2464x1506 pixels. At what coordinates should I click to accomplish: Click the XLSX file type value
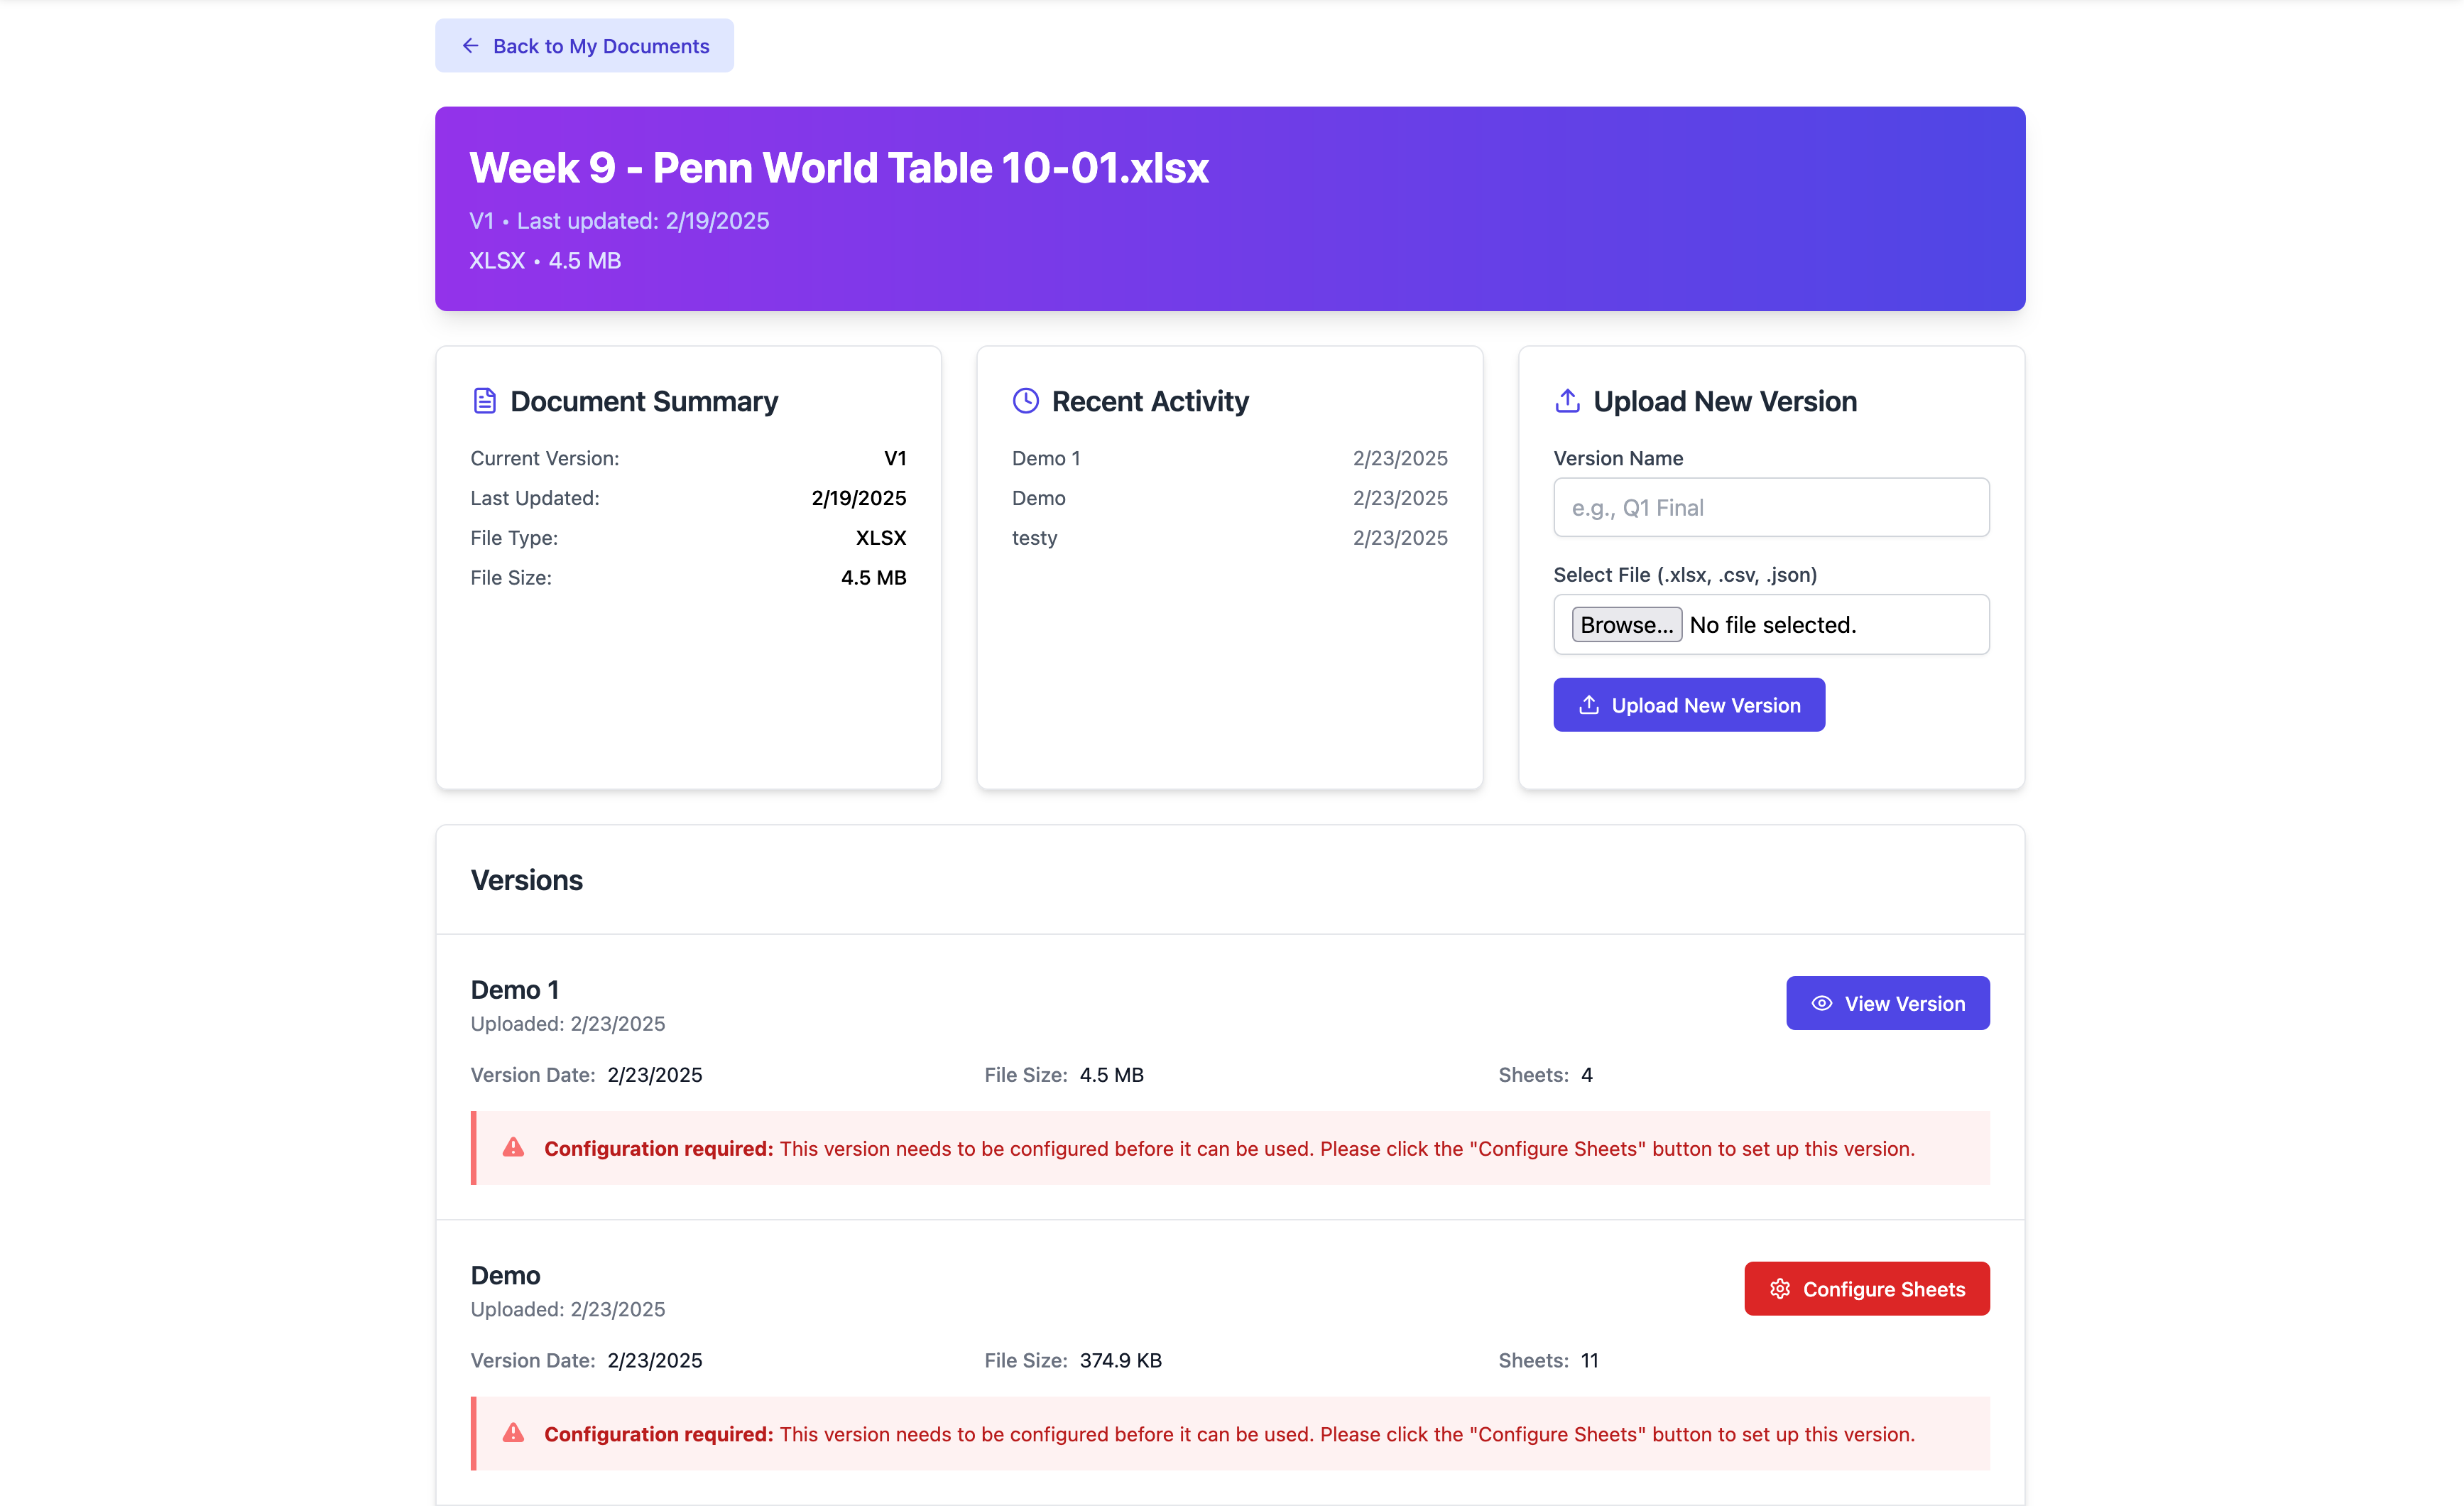click(x=881, y=538)
